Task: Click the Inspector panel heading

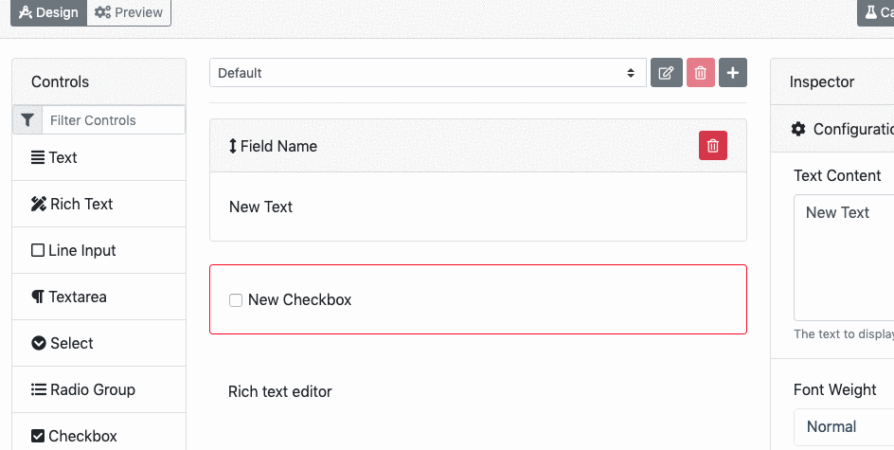Action: 822,81
